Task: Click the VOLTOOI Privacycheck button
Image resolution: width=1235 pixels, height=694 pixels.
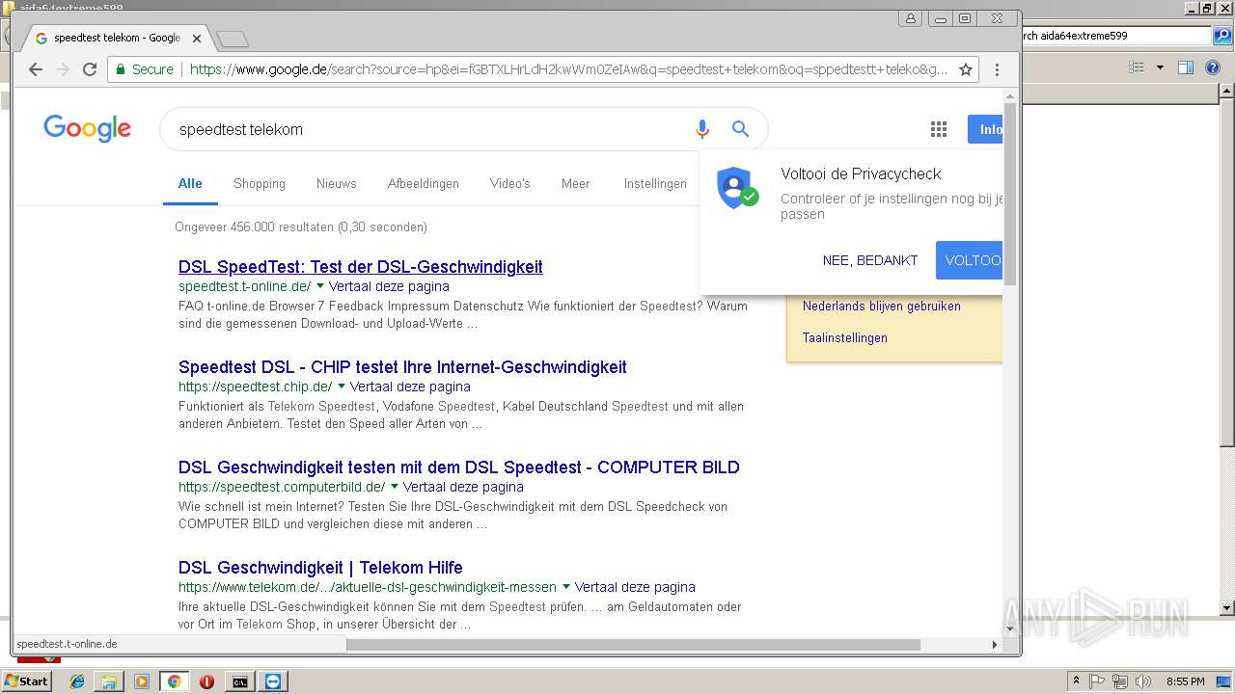Action: click(969, 260)
